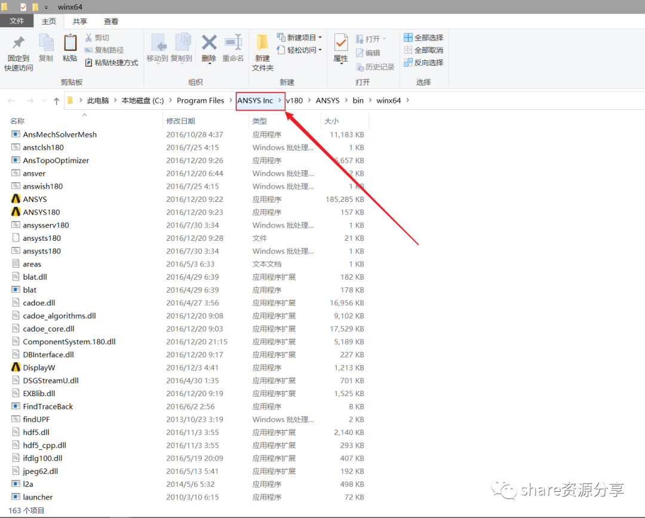645x518 pixels.
Task: Open the File (文件) menu tab
Action: click(x=17, y=21)
